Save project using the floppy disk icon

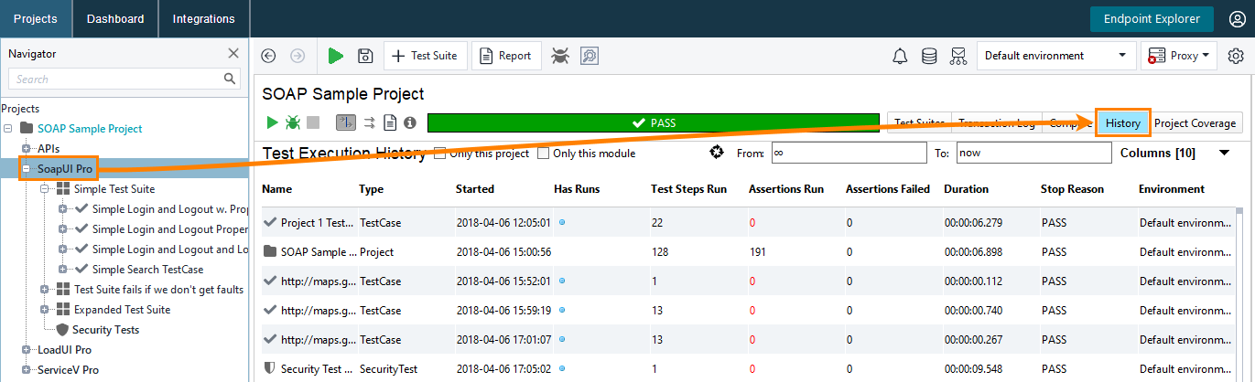pyautogui.click(x=365, y=56)
